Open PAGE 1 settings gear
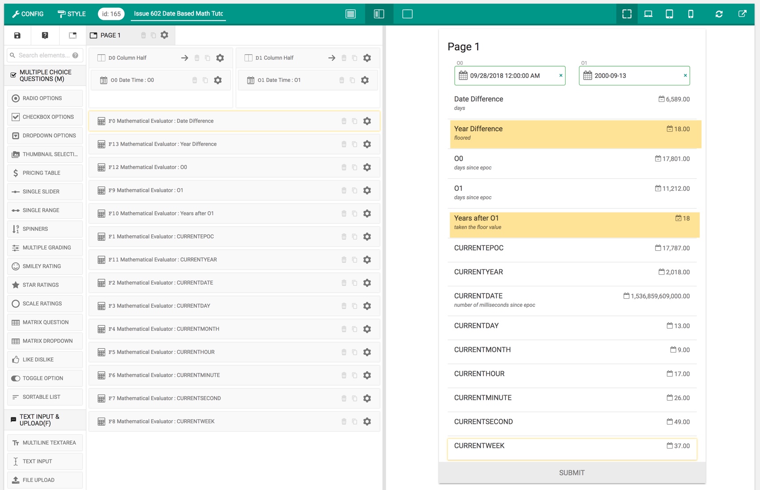760x490 pixels. point(165,35)
